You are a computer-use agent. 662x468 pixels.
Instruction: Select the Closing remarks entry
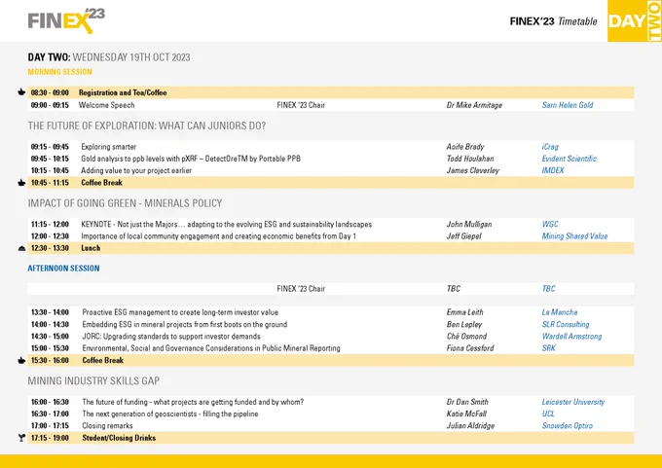107,426
